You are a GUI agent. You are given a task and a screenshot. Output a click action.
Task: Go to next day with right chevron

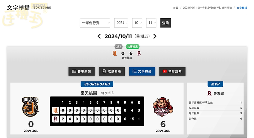pyautogui.click(x=155, y=36)
